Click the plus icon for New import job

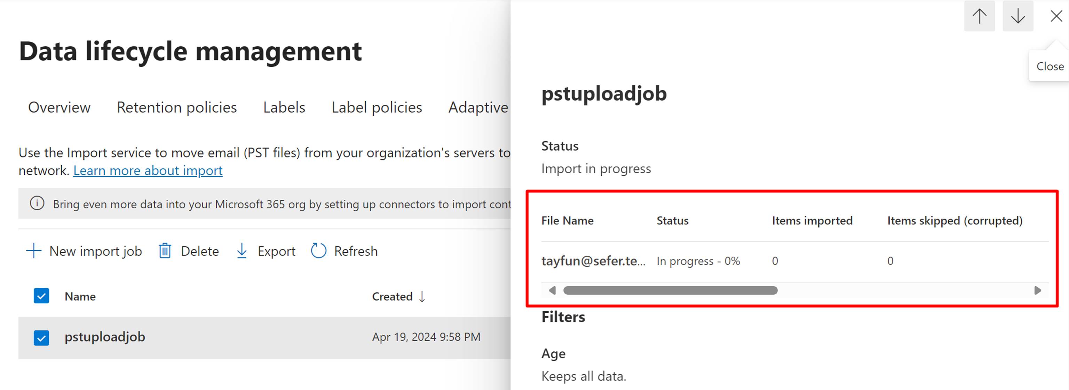pyautogui.click(x=34, y=251)
